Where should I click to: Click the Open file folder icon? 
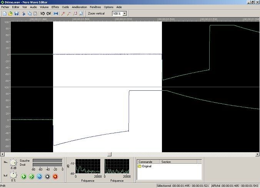click(10, 13)
